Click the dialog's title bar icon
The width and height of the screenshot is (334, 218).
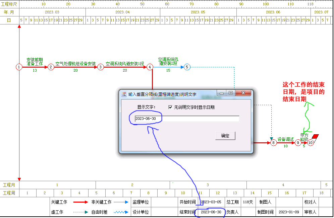tap(124, 94)
